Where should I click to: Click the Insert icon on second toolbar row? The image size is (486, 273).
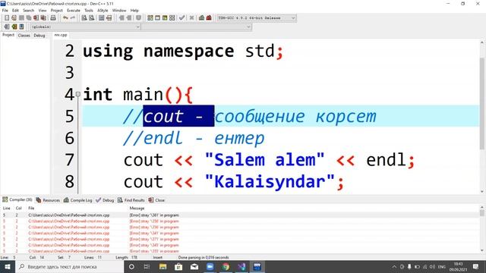click(x=7, y=27)
